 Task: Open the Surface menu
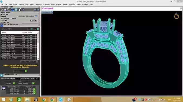(21, 5)
